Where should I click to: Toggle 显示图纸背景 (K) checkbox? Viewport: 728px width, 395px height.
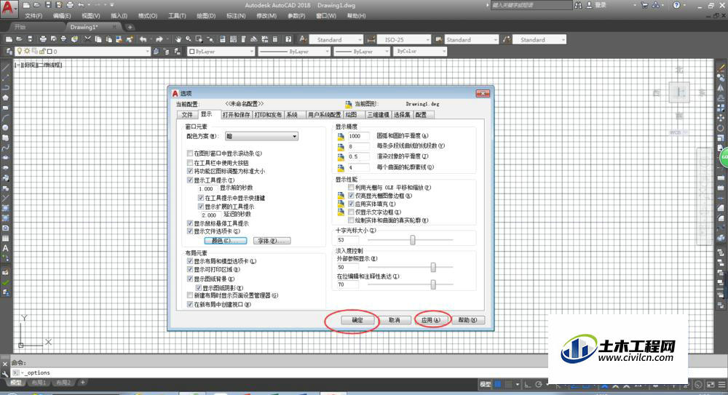190,279
